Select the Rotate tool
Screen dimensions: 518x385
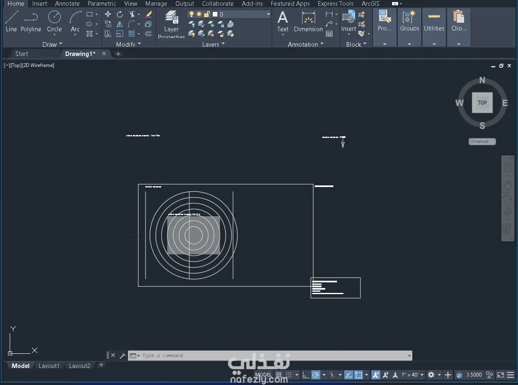(120, 14)
